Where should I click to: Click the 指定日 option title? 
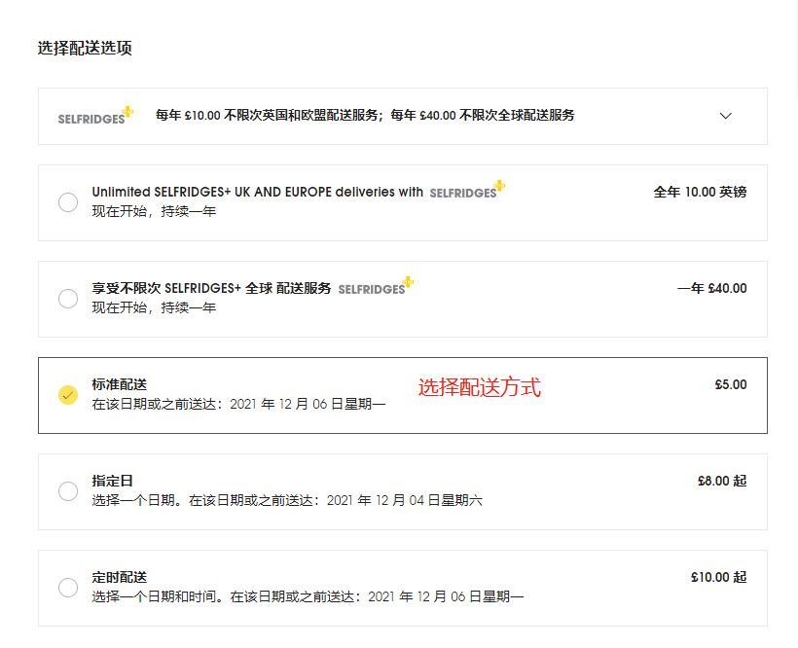[113, 481]
